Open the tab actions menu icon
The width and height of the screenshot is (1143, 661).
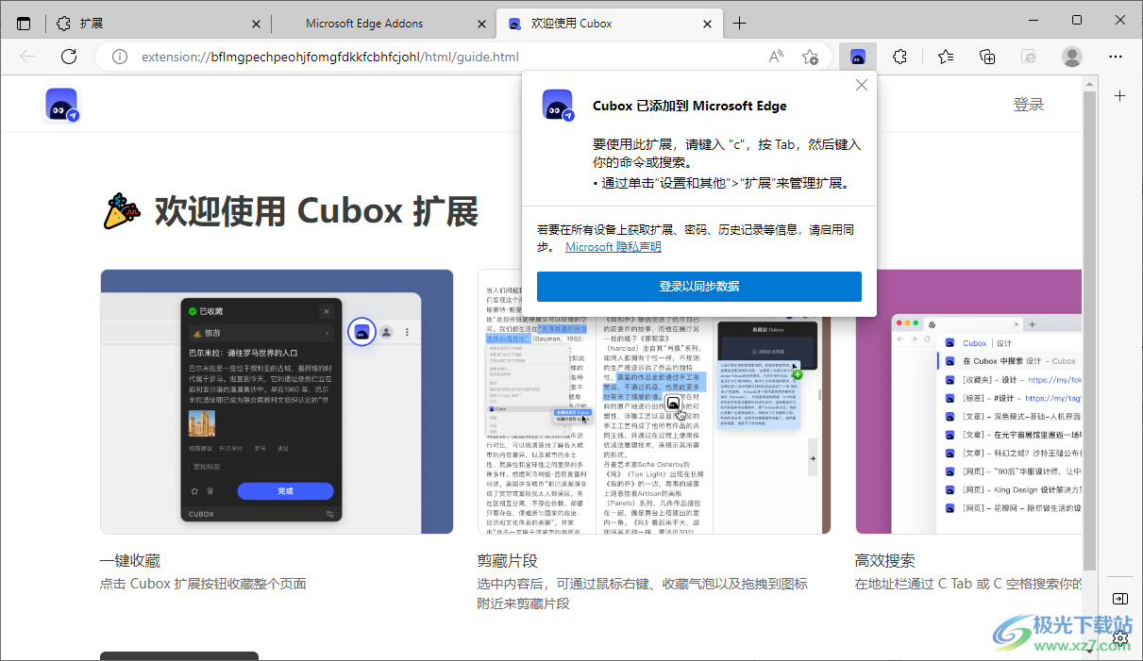(24, 24)
